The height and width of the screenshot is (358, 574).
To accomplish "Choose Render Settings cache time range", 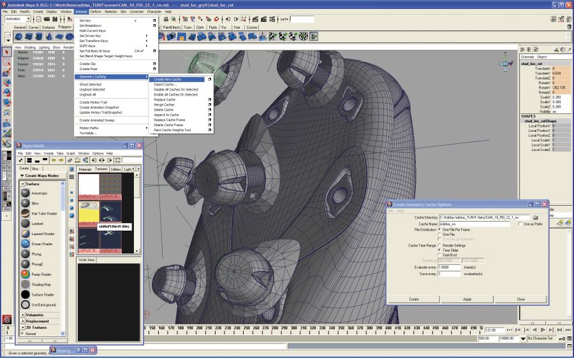I will point(439,245).
